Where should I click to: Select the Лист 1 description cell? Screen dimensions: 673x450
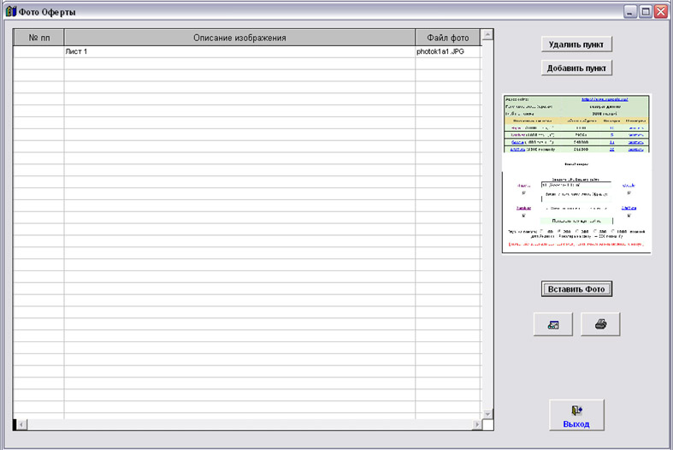(239, 52)
